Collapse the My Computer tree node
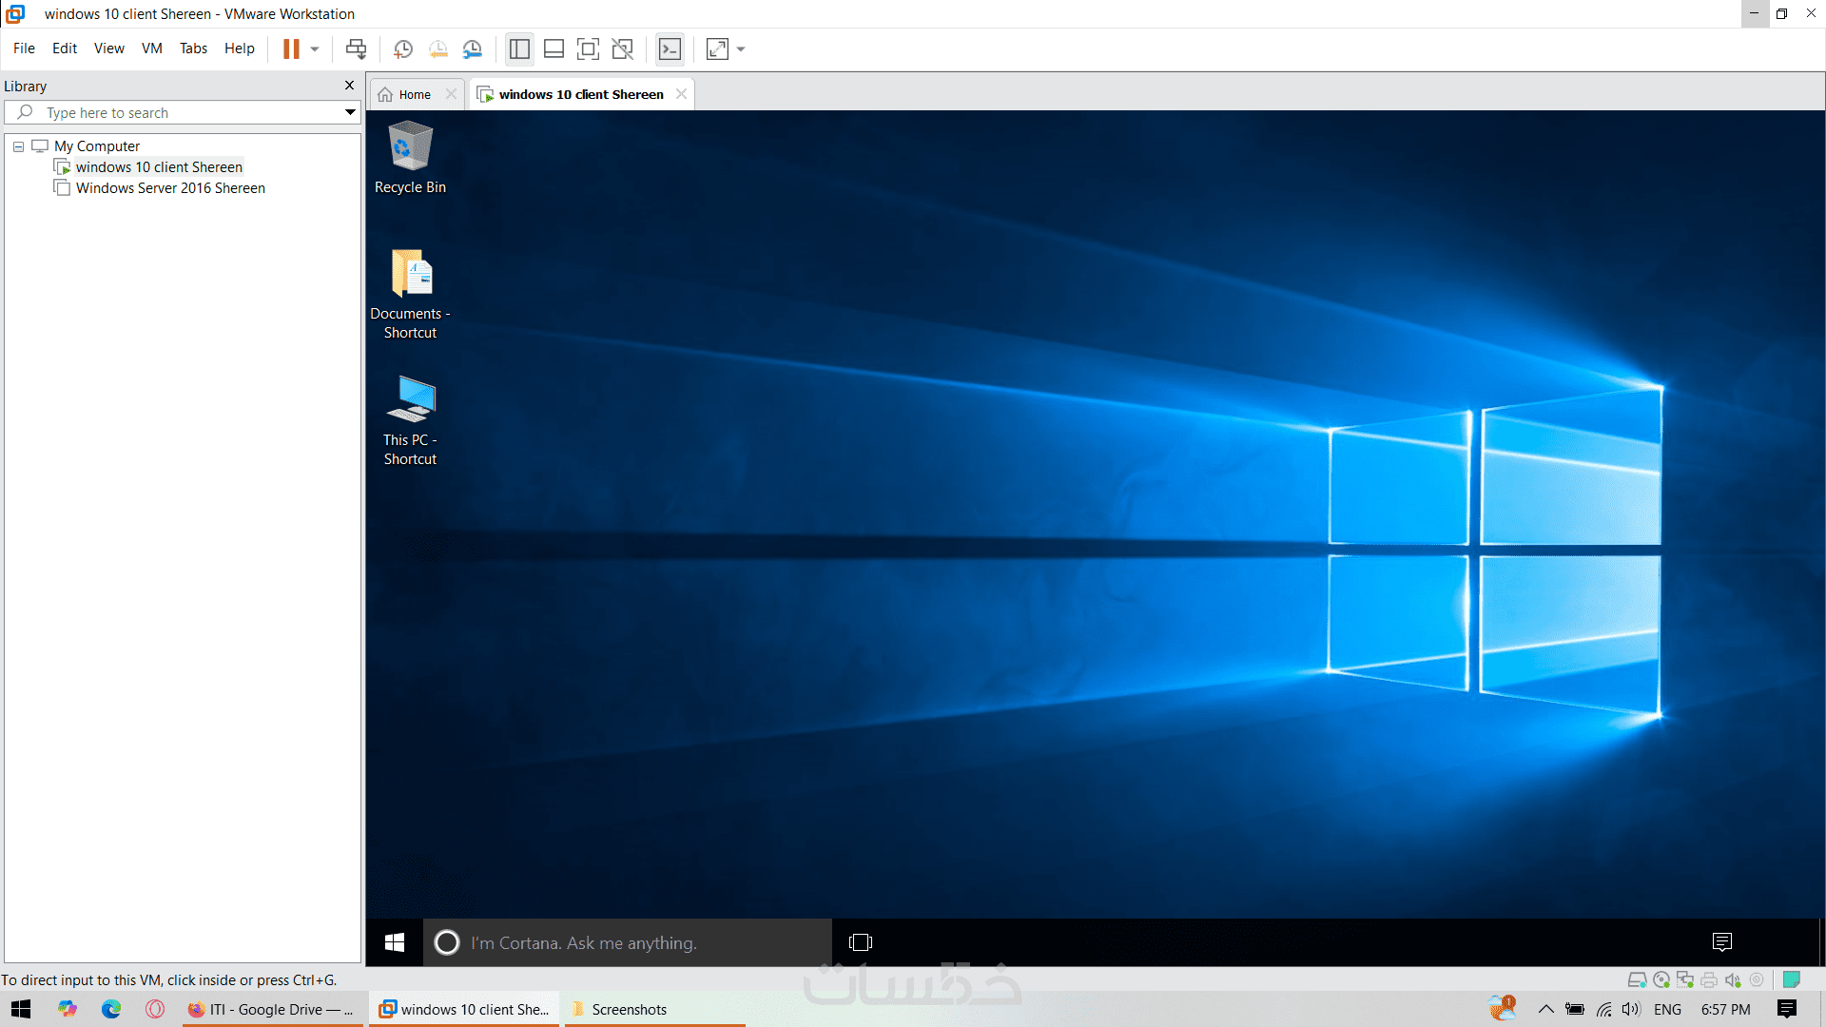Viewport: 1826px width, 1027px height. 18,146
